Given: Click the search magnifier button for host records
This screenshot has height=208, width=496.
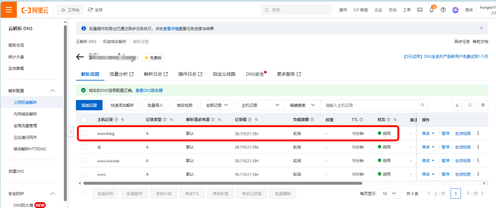Looking at the screenshot, I should pyautogui.click(x=422, y=105).
